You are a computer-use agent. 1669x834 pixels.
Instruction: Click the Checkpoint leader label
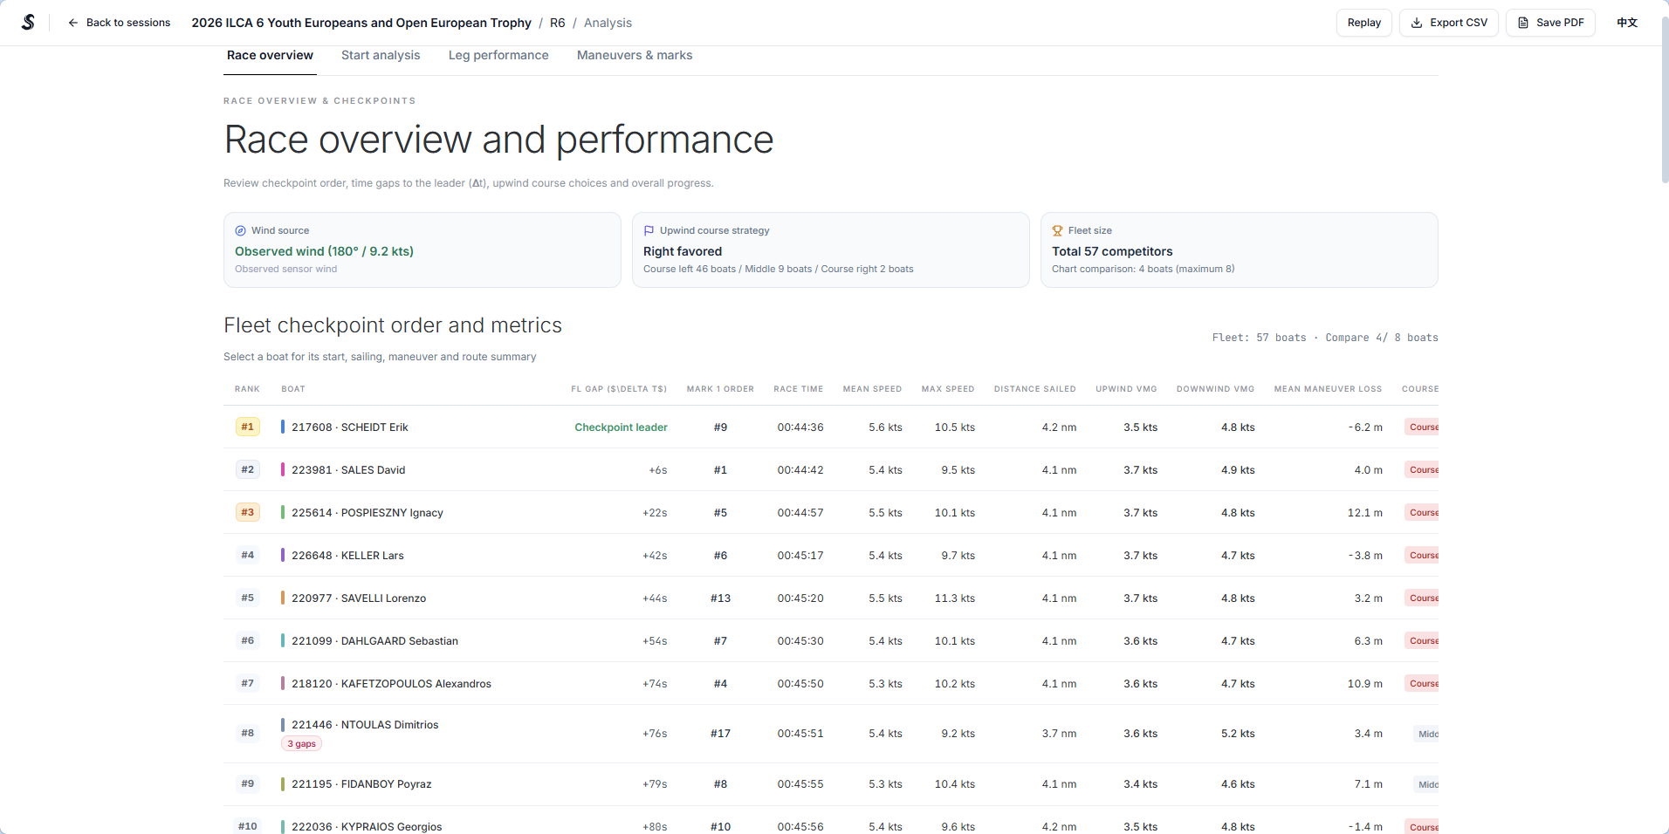621,427
